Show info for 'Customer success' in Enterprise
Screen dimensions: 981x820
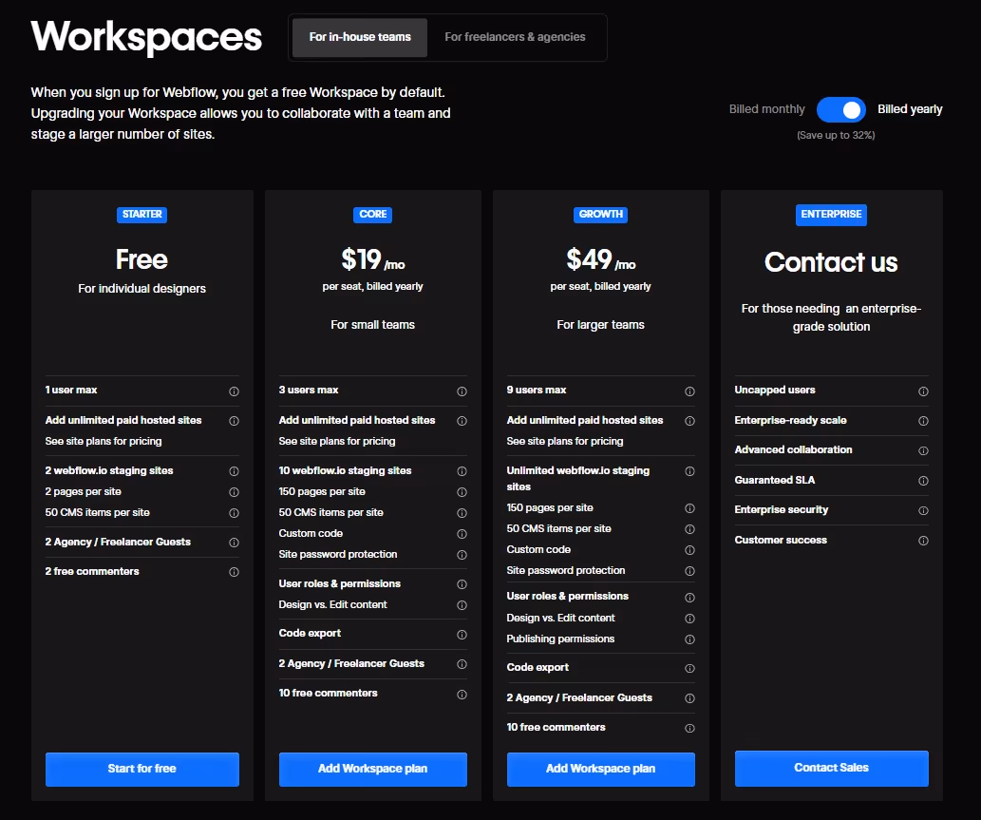923,541
